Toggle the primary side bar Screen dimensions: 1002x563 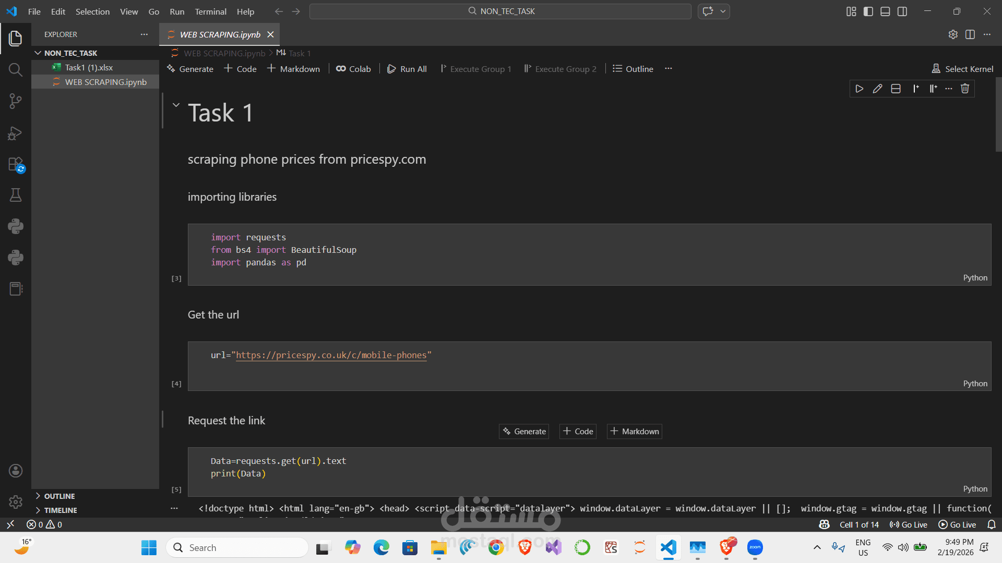click(868, 11)
